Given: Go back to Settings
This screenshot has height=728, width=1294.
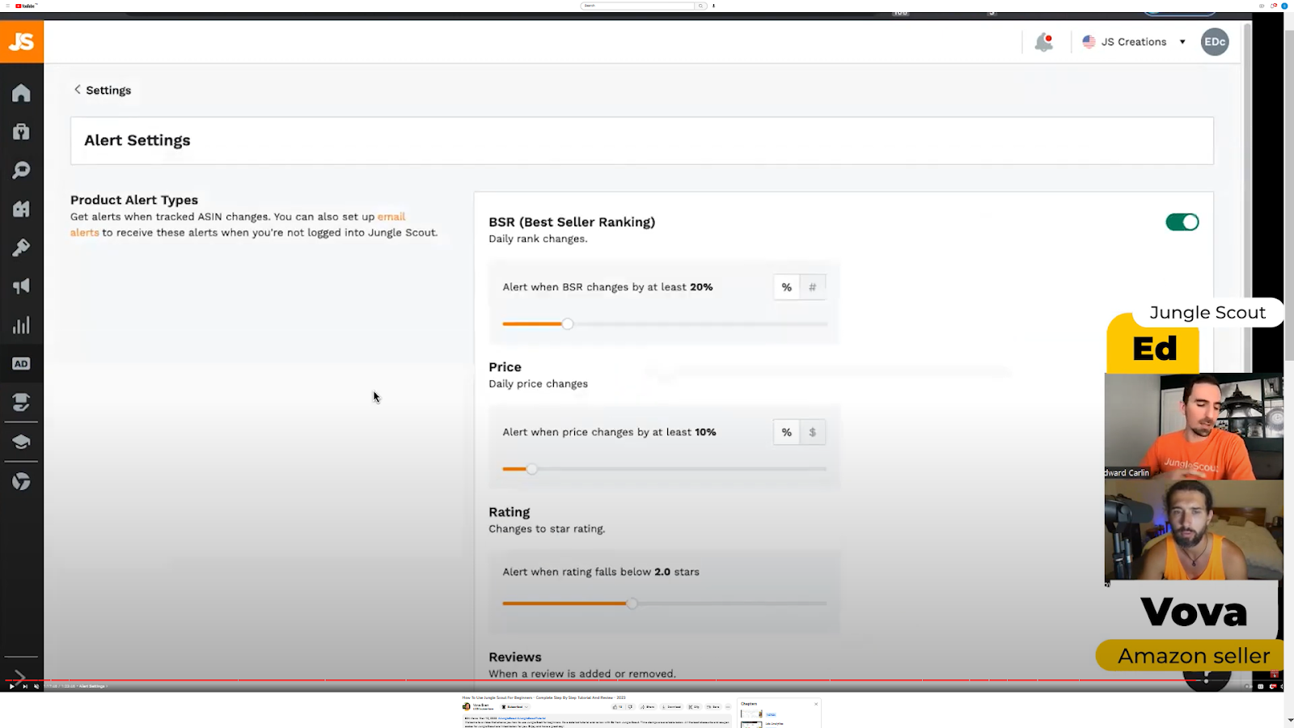Looking at the screenshot, I should tap(103, 91).
